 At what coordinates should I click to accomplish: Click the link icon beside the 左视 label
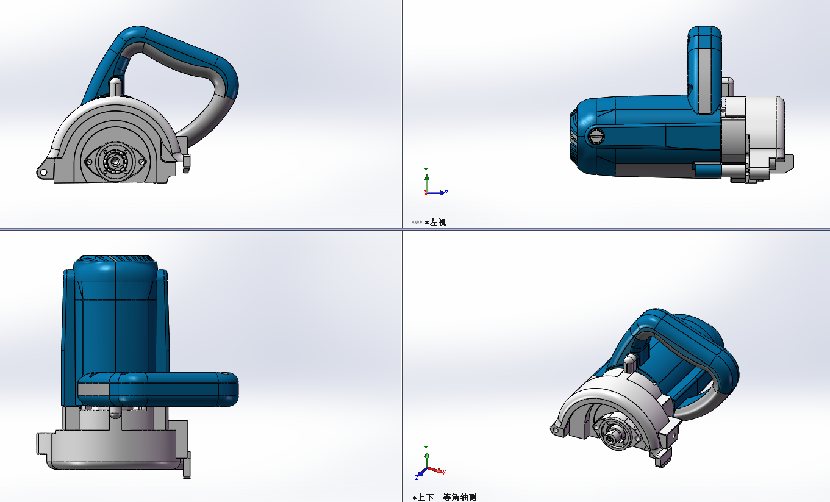point(417,222)
